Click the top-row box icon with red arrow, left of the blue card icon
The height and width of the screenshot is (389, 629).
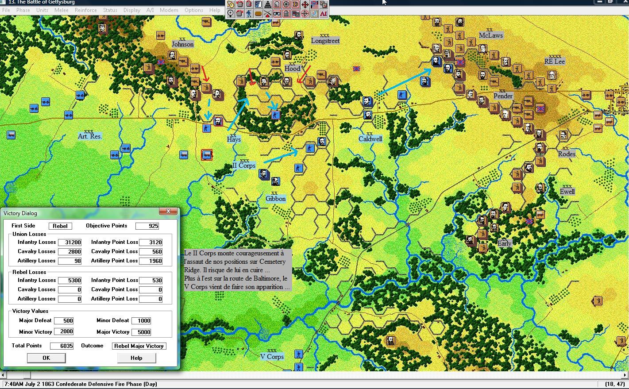(x=249, y=4)
